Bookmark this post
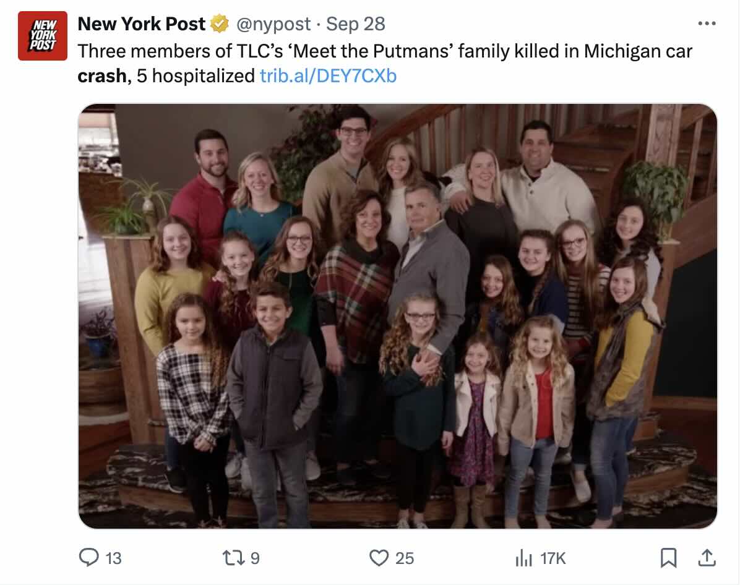The width and height of the screenshot is (740, 585). pos(668,558)
